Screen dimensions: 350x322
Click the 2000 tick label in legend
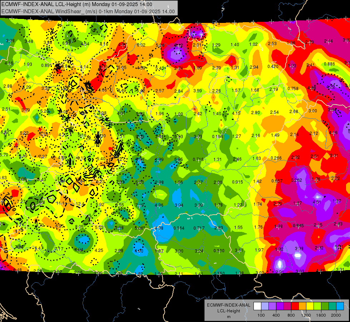coord(336,315)
